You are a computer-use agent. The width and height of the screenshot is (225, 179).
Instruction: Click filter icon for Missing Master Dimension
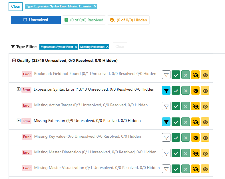(x=166, y=153)
